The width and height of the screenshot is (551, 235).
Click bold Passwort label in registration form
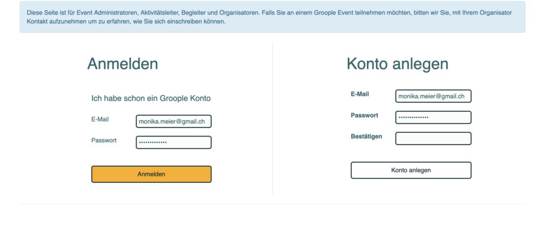pyautogui.click(x=364, y=115)
